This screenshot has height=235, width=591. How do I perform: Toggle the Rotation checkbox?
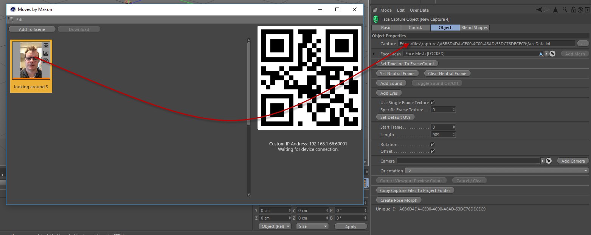pyautogui.click(x=433, y=144)
